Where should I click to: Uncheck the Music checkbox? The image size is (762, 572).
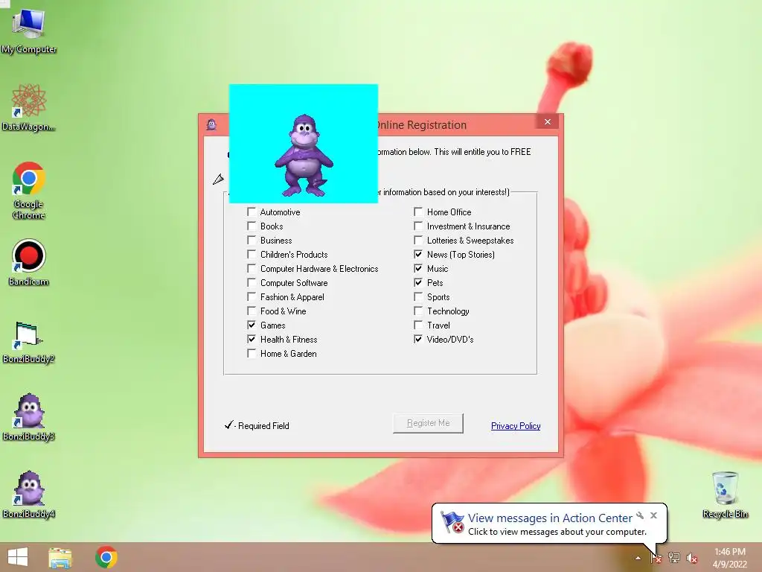pos(418,268)
